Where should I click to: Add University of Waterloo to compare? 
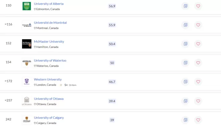pyautogui.click(x=186, y=63)
